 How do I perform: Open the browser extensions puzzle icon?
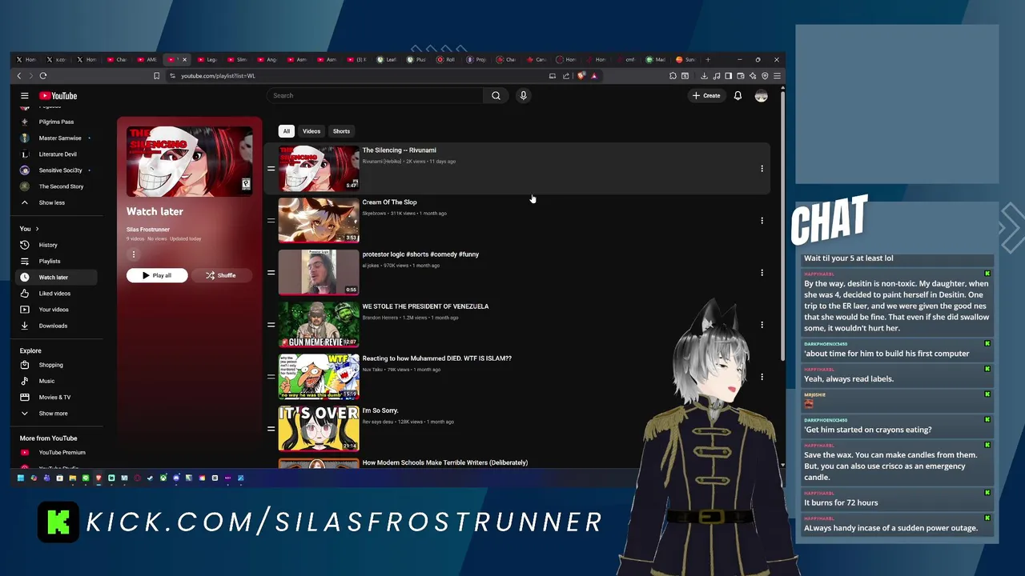[673, 76]
